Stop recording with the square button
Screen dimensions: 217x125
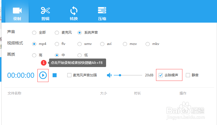click(55, 75)
